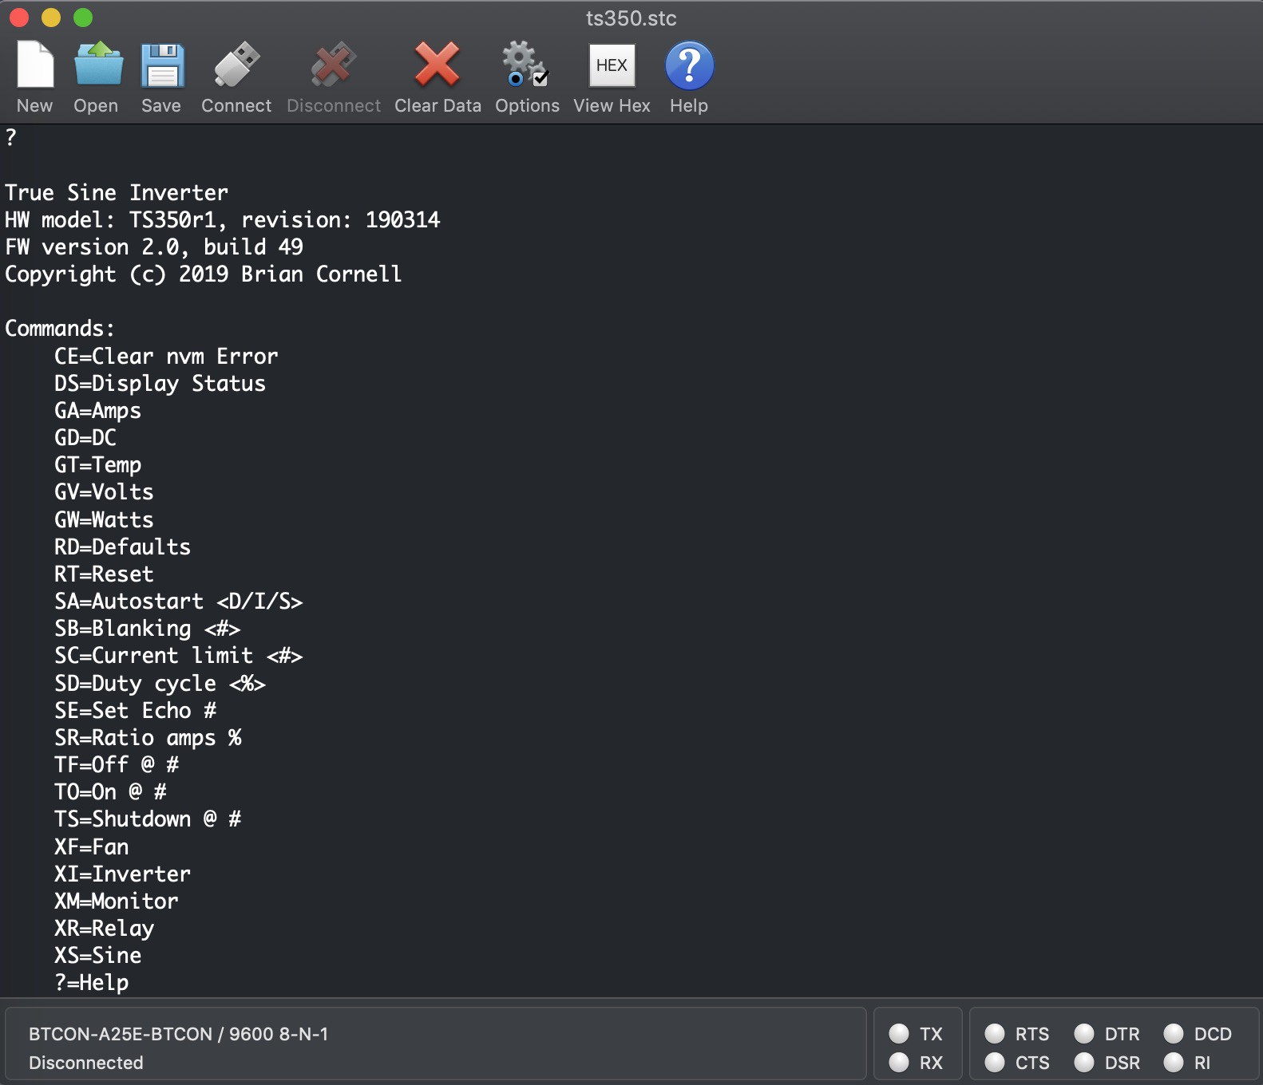Click the 'SA=Autostart <D/I/S>' line
The height and width of the screenshot is (1085, 1263).
pos(179,602)
